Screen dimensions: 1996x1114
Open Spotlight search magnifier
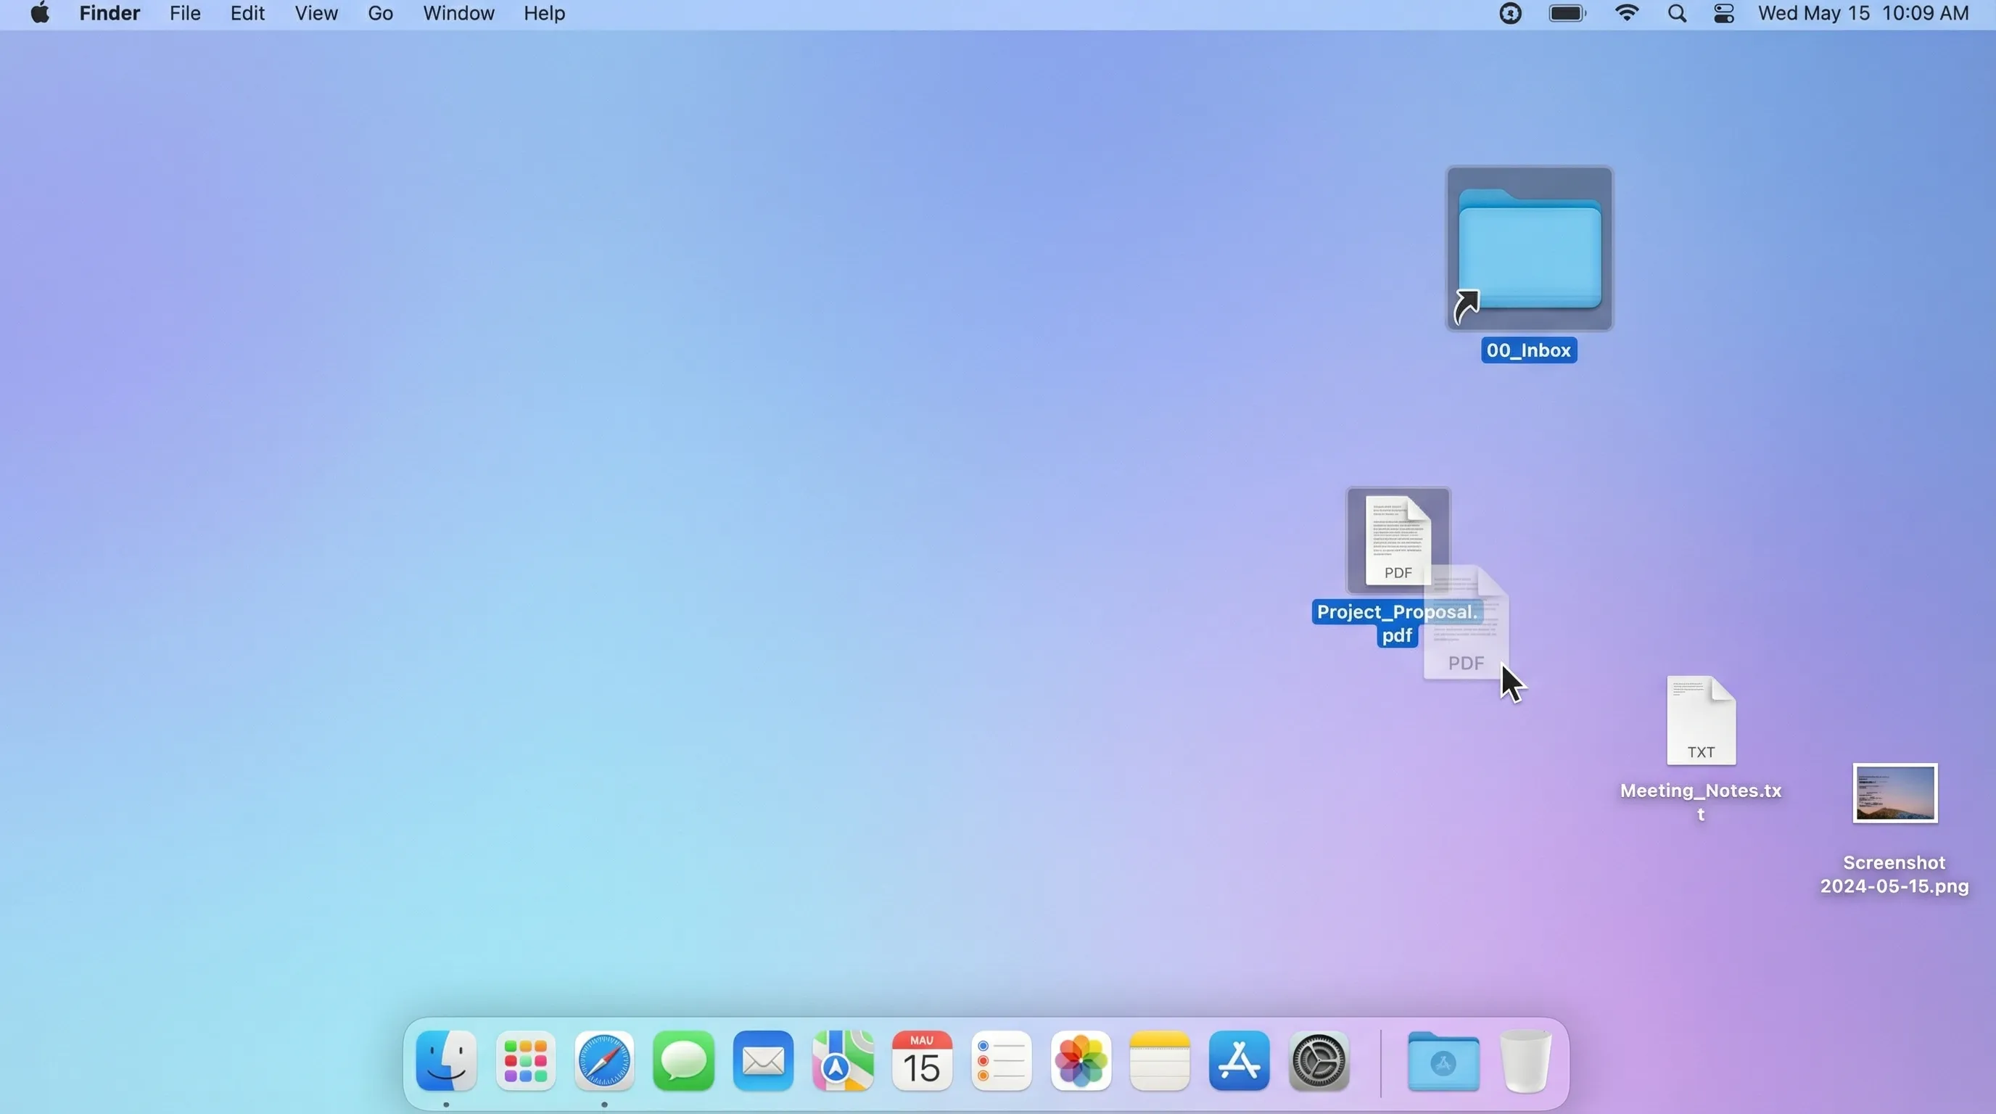(x=1677, y=13)
